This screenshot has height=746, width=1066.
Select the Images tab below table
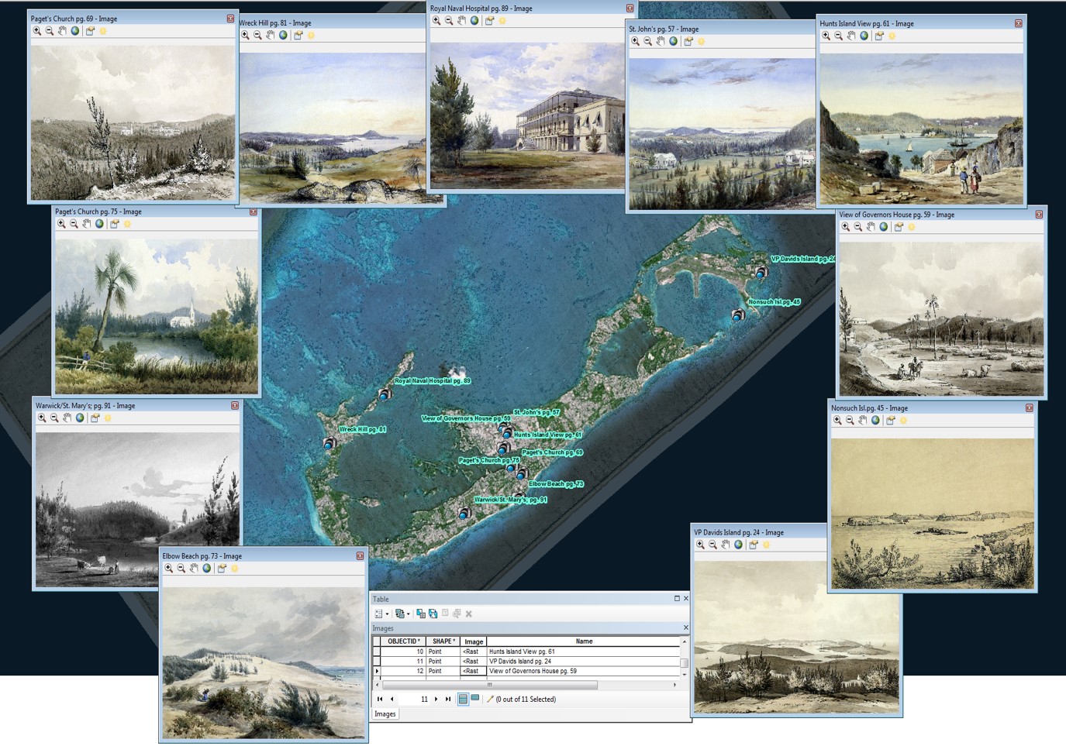385,713
